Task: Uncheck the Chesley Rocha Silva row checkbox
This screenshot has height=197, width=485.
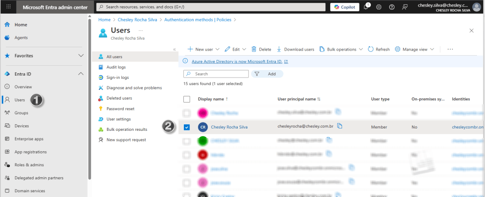Action: 187,127
